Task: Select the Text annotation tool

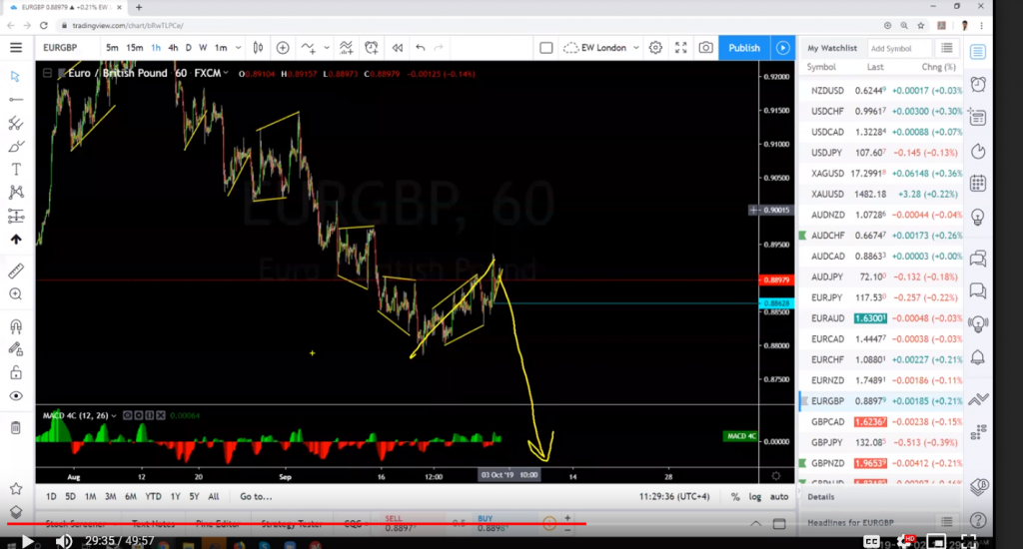Action: click(x=16, y=170)
